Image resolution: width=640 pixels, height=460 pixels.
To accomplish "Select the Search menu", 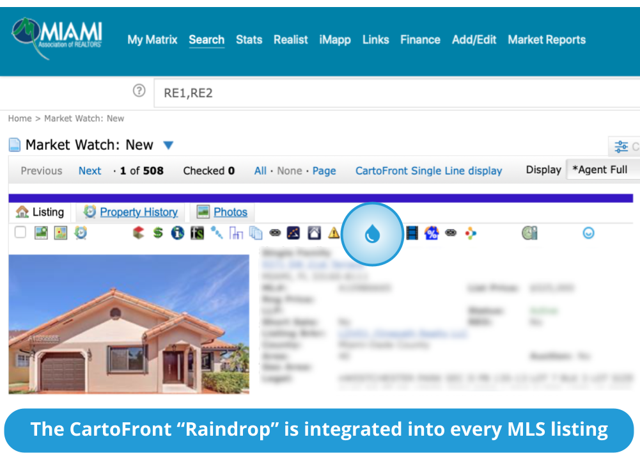I will pyautogui.click(x=207, y=40).
